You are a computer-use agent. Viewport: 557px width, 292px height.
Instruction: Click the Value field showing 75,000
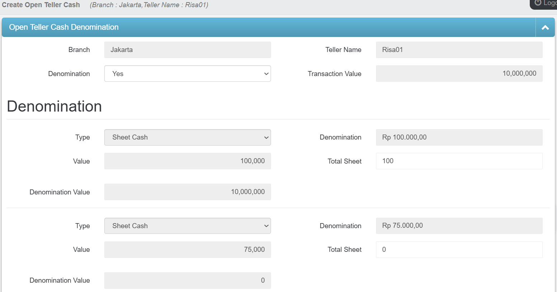point(187,250)
